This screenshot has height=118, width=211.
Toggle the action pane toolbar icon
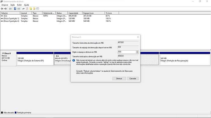pyautogui.click(x=19, y=9)
